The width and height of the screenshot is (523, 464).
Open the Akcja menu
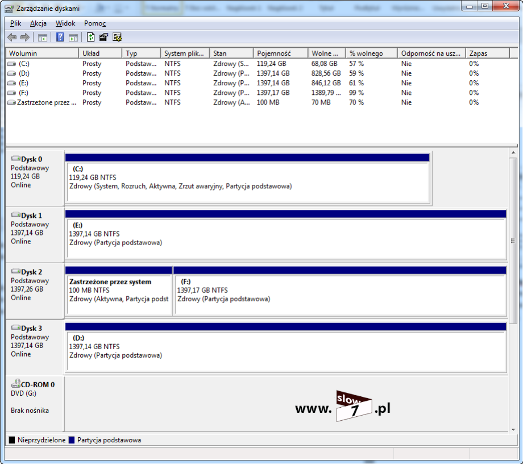point(38,23)
